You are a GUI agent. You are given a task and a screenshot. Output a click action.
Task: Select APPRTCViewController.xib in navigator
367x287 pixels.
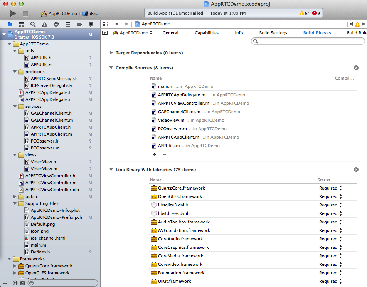tap(52, 190)
